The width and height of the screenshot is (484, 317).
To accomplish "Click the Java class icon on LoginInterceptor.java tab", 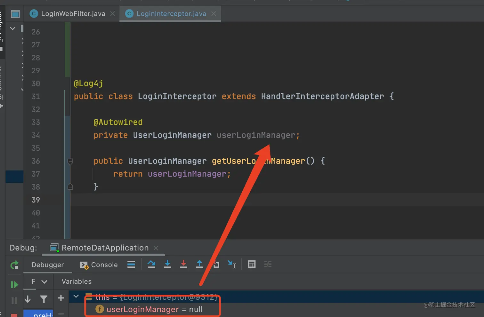I will [x=129, y=14].
